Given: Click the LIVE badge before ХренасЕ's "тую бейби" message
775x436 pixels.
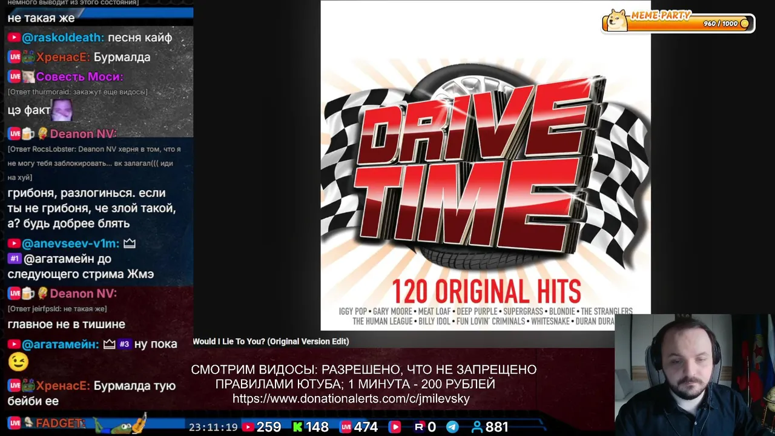Looking at the screenshot, I should click(x=14, y=386).
